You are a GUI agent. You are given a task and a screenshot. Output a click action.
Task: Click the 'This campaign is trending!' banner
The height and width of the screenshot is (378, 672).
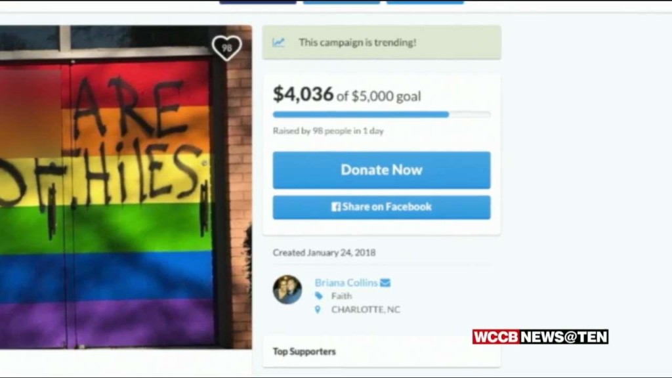coord(381,43)
